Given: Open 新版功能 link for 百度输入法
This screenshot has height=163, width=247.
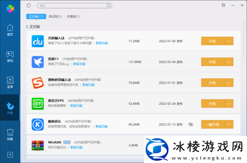Looking at the screenshot, I should [102, 43].
